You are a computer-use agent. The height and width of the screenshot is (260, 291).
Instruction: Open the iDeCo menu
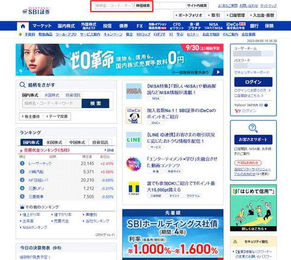click(x=235, y=26)
